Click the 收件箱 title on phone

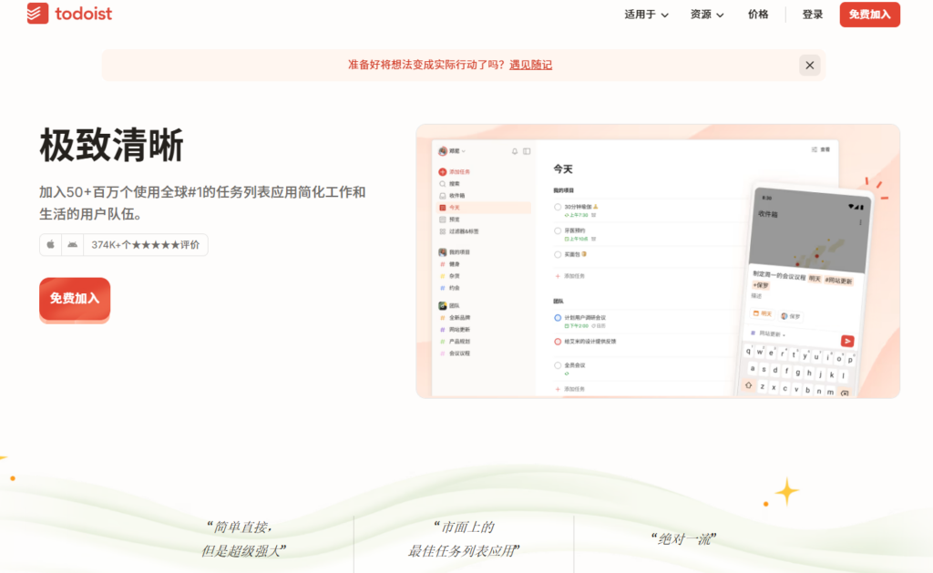point(767,214)
